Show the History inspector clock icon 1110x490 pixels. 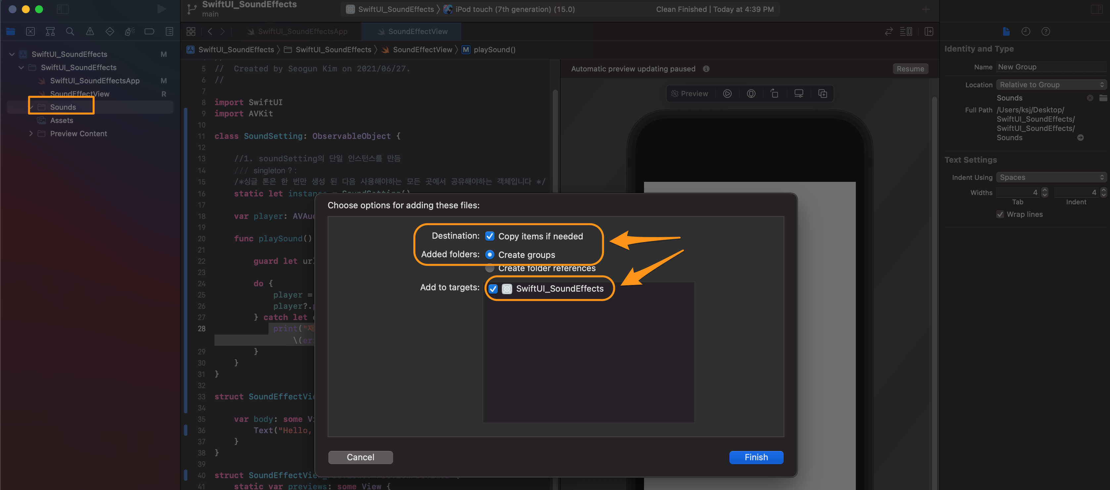click(1026, 31)
